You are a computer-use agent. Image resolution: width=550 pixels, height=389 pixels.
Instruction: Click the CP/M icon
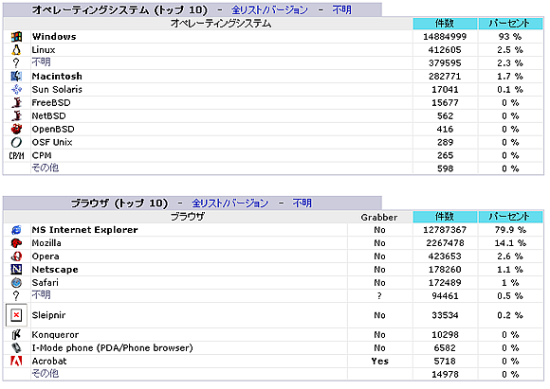(16, 155)
